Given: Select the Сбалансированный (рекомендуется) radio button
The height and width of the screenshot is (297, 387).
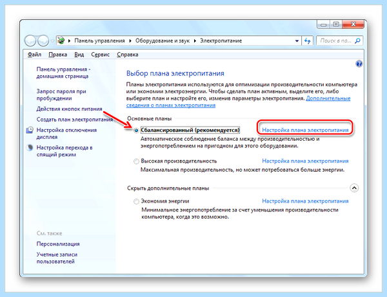Looking at the screenshot, I should [136, 130].
